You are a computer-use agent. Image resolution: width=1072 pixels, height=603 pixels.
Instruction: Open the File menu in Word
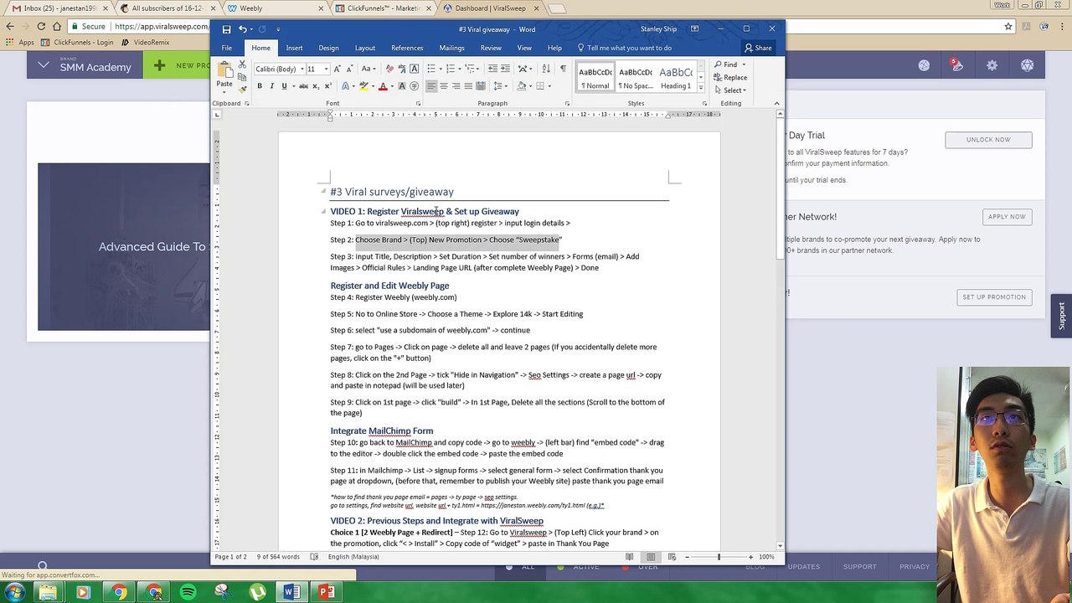point(227,48)
